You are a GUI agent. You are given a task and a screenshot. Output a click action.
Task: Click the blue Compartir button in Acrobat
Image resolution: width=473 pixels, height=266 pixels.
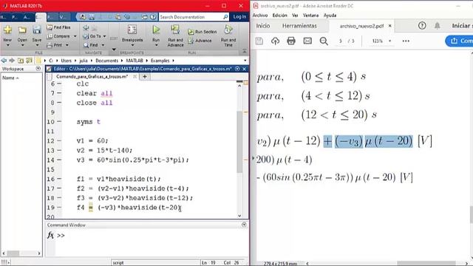pos(459,41)
